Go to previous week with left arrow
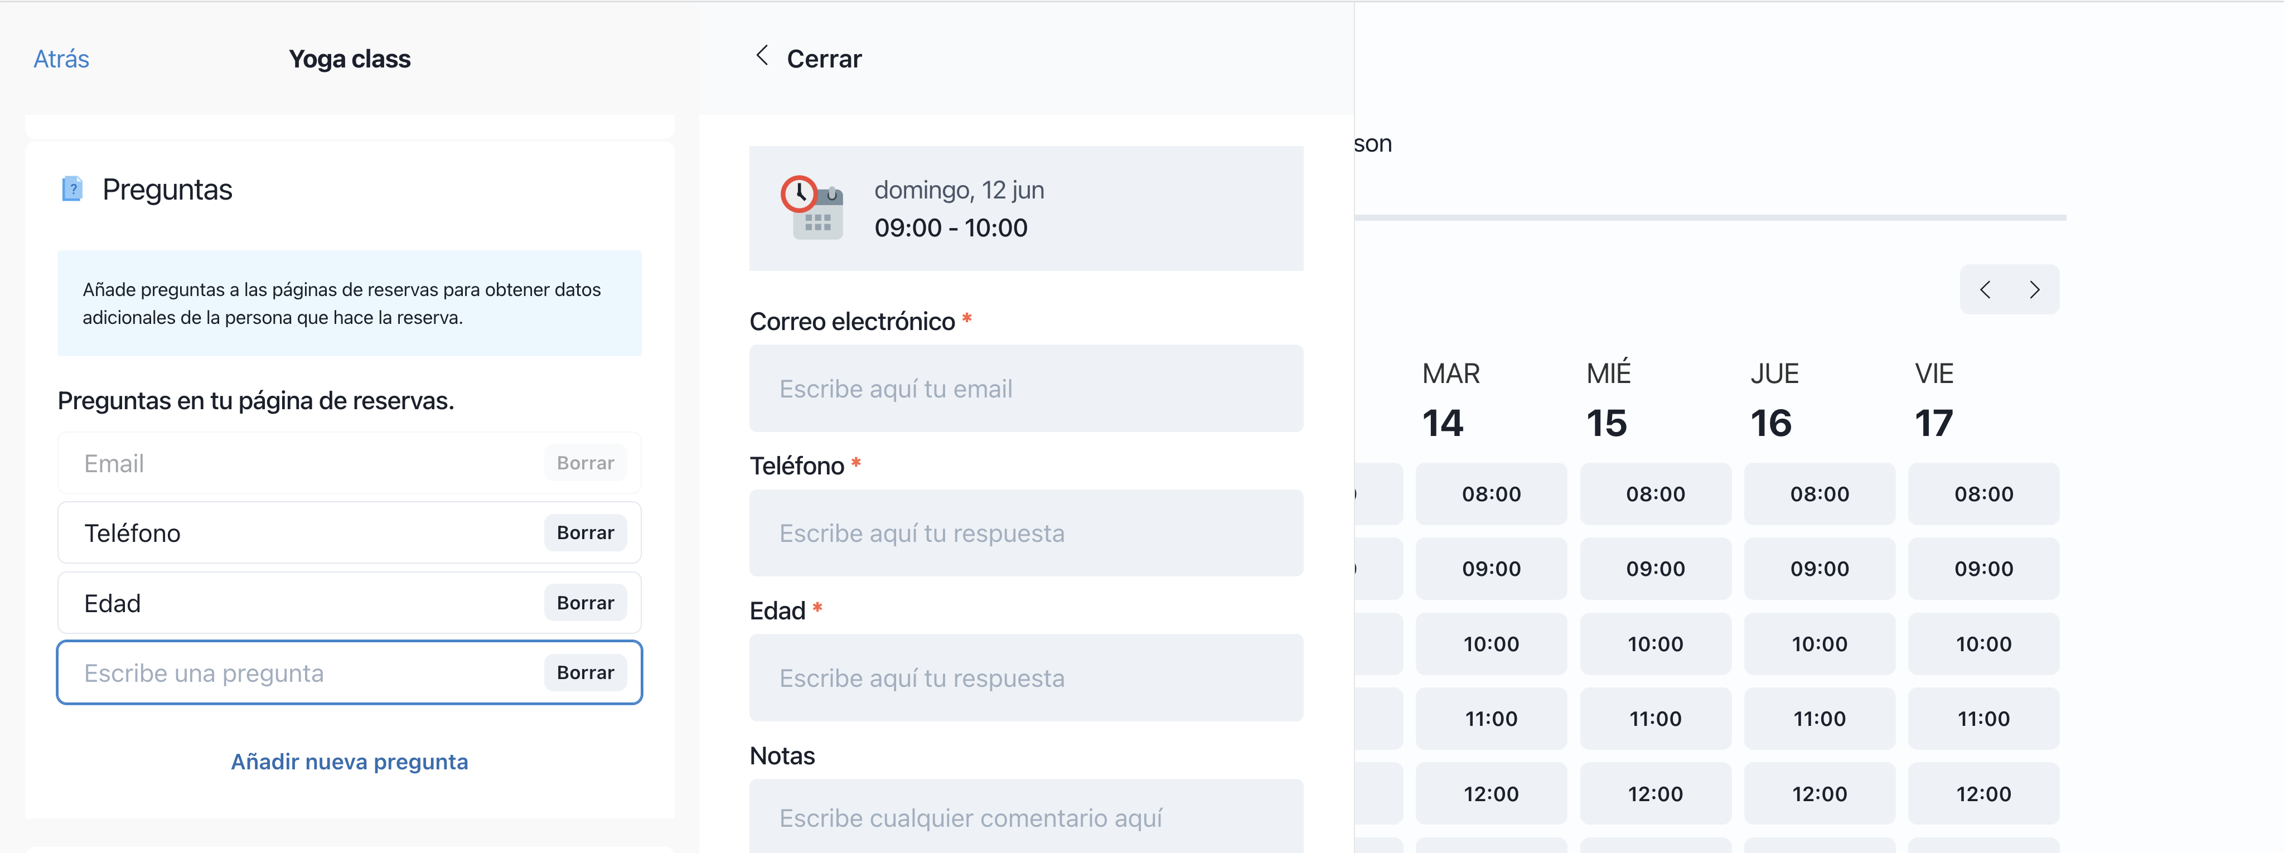2284x853 pixels. (x=1985, y=290)
